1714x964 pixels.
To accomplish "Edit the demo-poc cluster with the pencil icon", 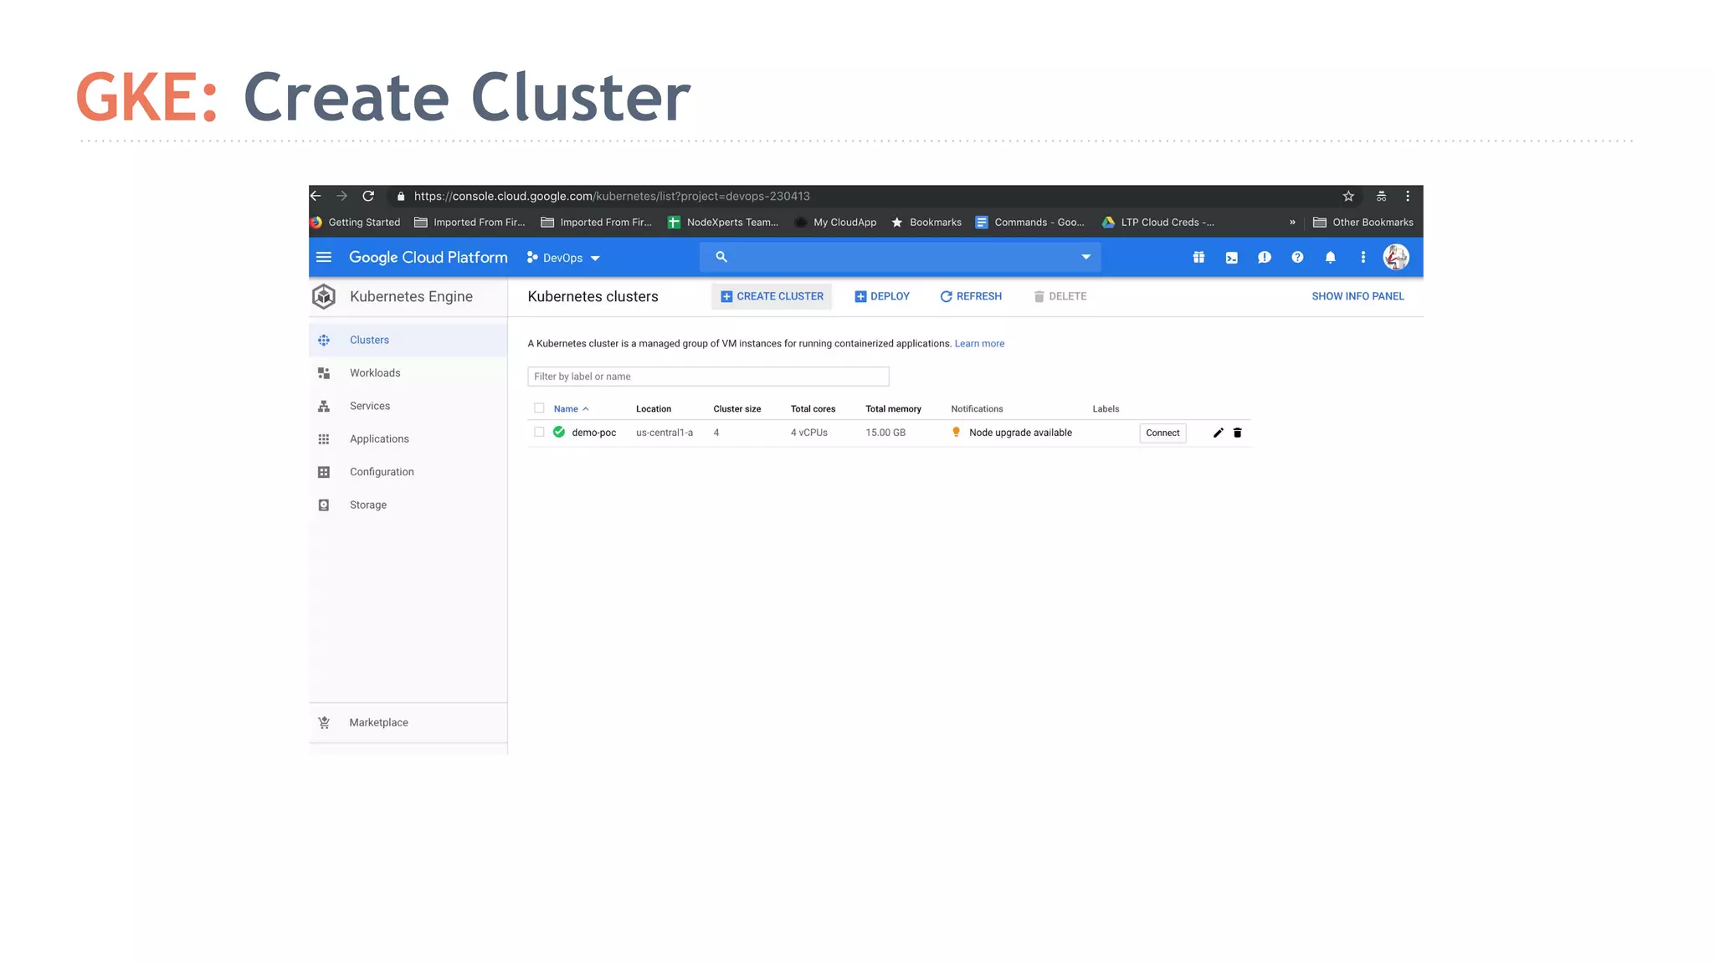I will (1219, 433).
